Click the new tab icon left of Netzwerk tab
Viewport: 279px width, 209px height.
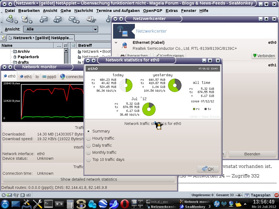3,38
